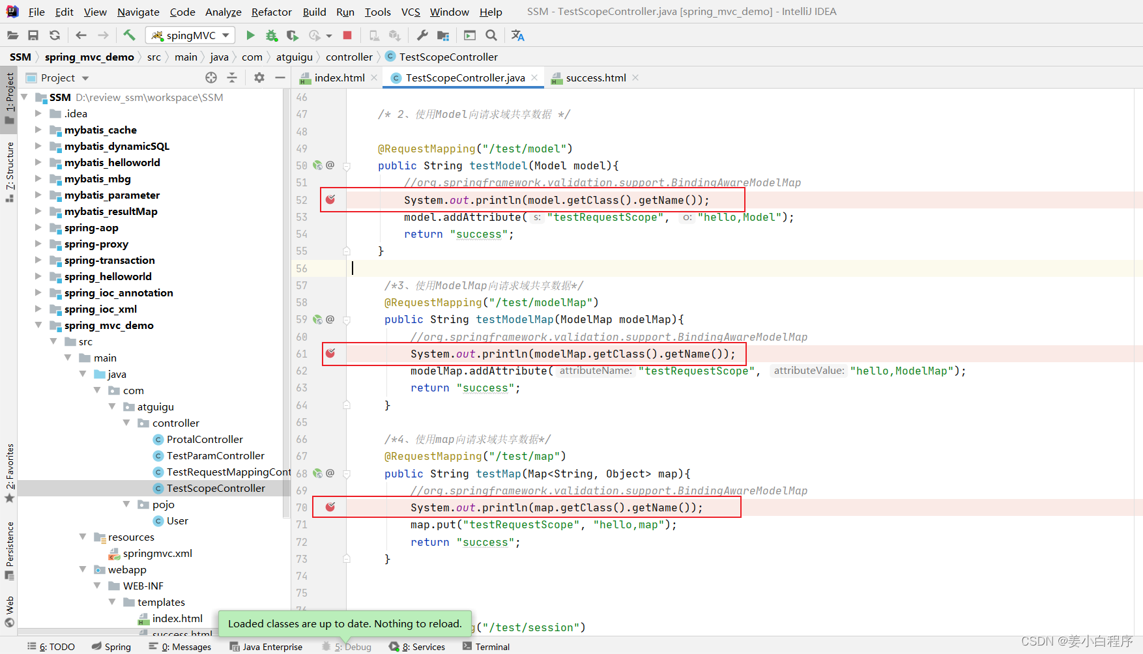This screenshot has height=654, width=1143.
Task: Navigate forward with the right arrow icon
Action: point(103,35)
